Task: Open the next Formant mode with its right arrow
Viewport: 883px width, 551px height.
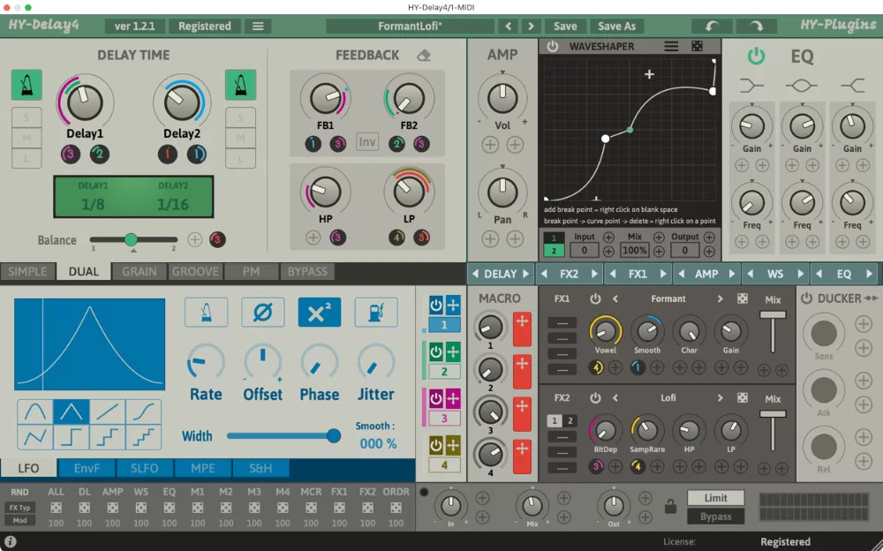Action: click(x=722, y=298)
